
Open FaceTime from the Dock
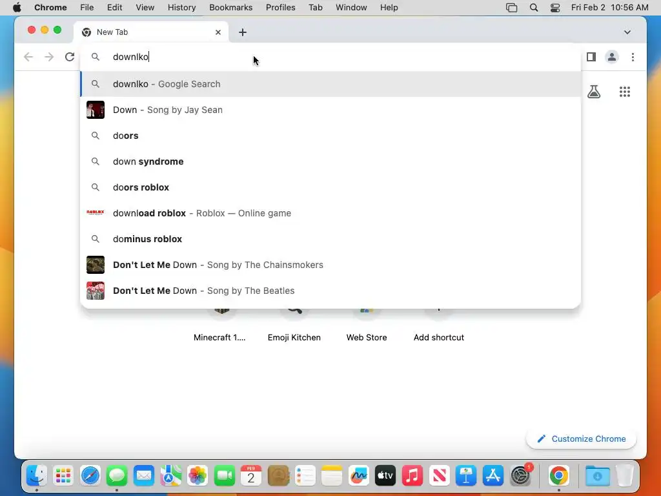[x=224, y=476]
